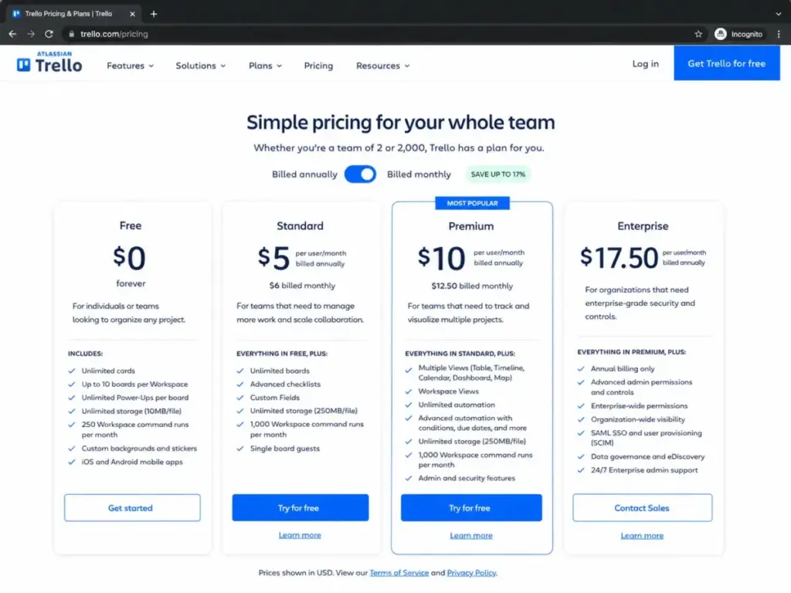Click the SAVE UP TO 17% badge
Viewport: 791px width, 593px height.
[498, 174]
